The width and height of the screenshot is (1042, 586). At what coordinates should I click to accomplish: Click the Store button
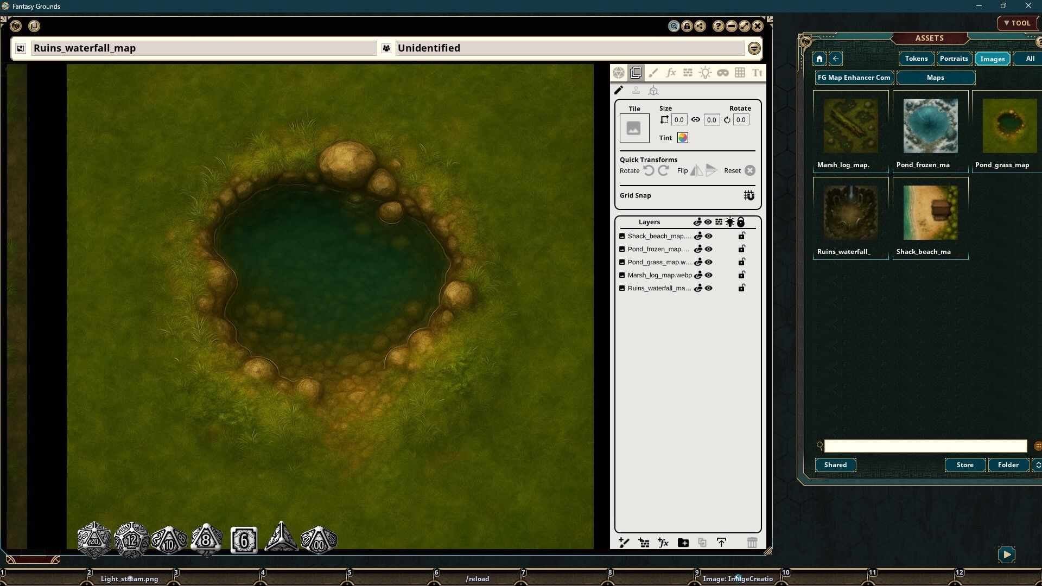[965, 465]
